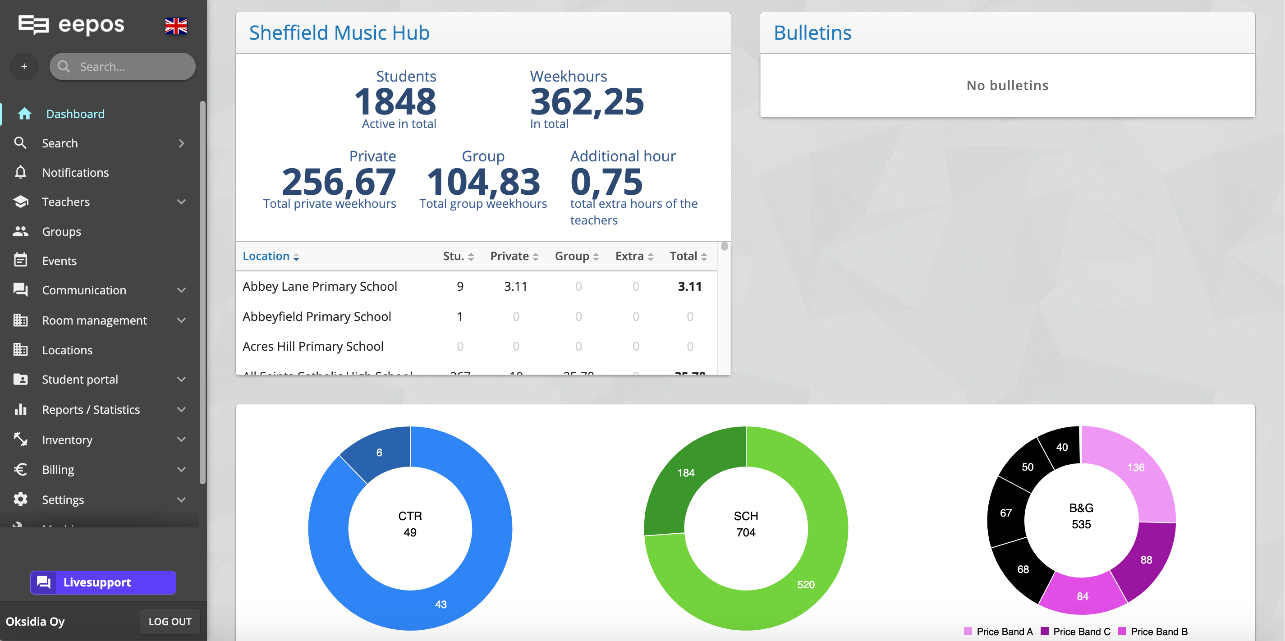
Task: Toggle the Price Band C legend swatch
Action: pyautogui.click(x=1045, y=631)
